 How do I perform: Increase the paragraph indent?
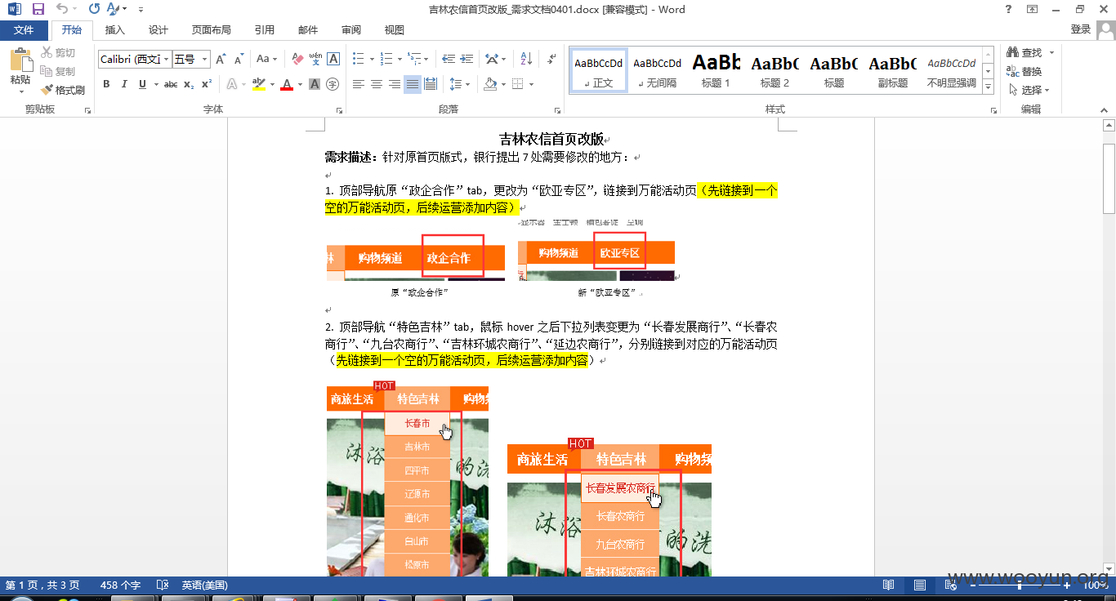click(x=467, y=59)
